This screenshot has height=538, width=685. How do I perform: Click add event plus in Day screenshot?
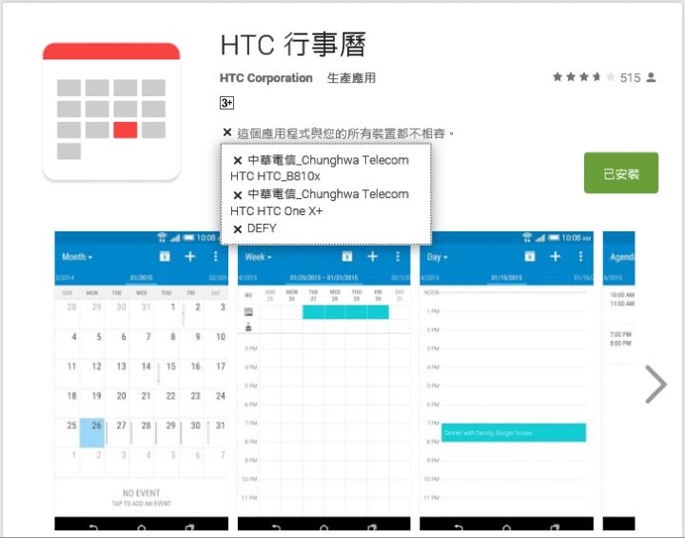coord(555,256)
